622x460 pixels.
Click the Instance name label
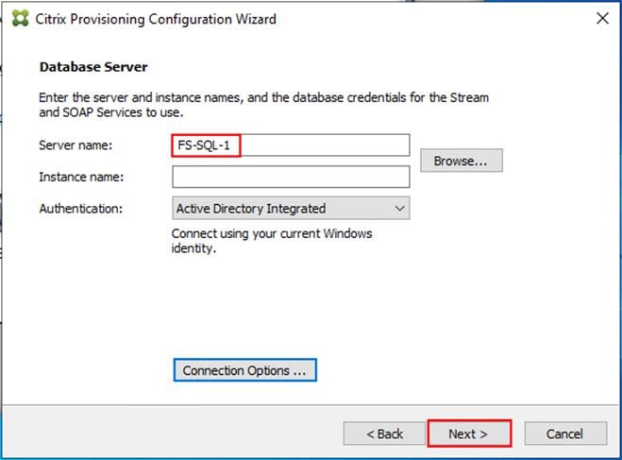click(x=81, y=177)
